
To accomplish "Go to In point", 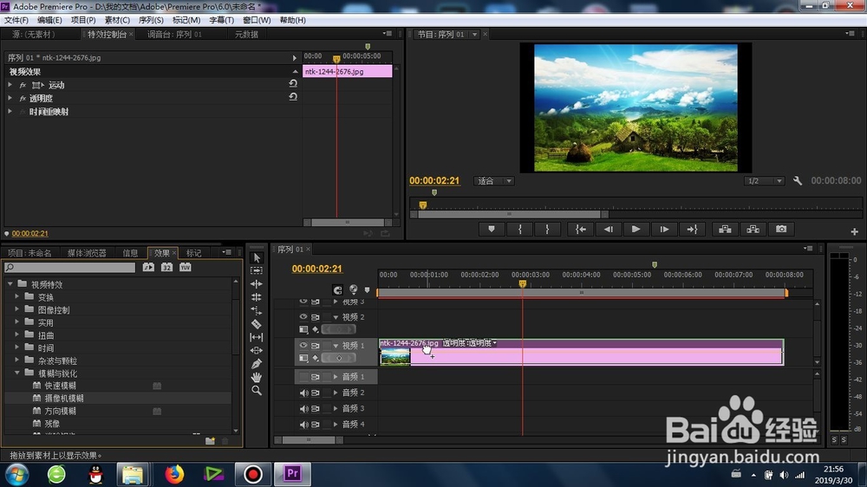I will [x=581, y=230].
